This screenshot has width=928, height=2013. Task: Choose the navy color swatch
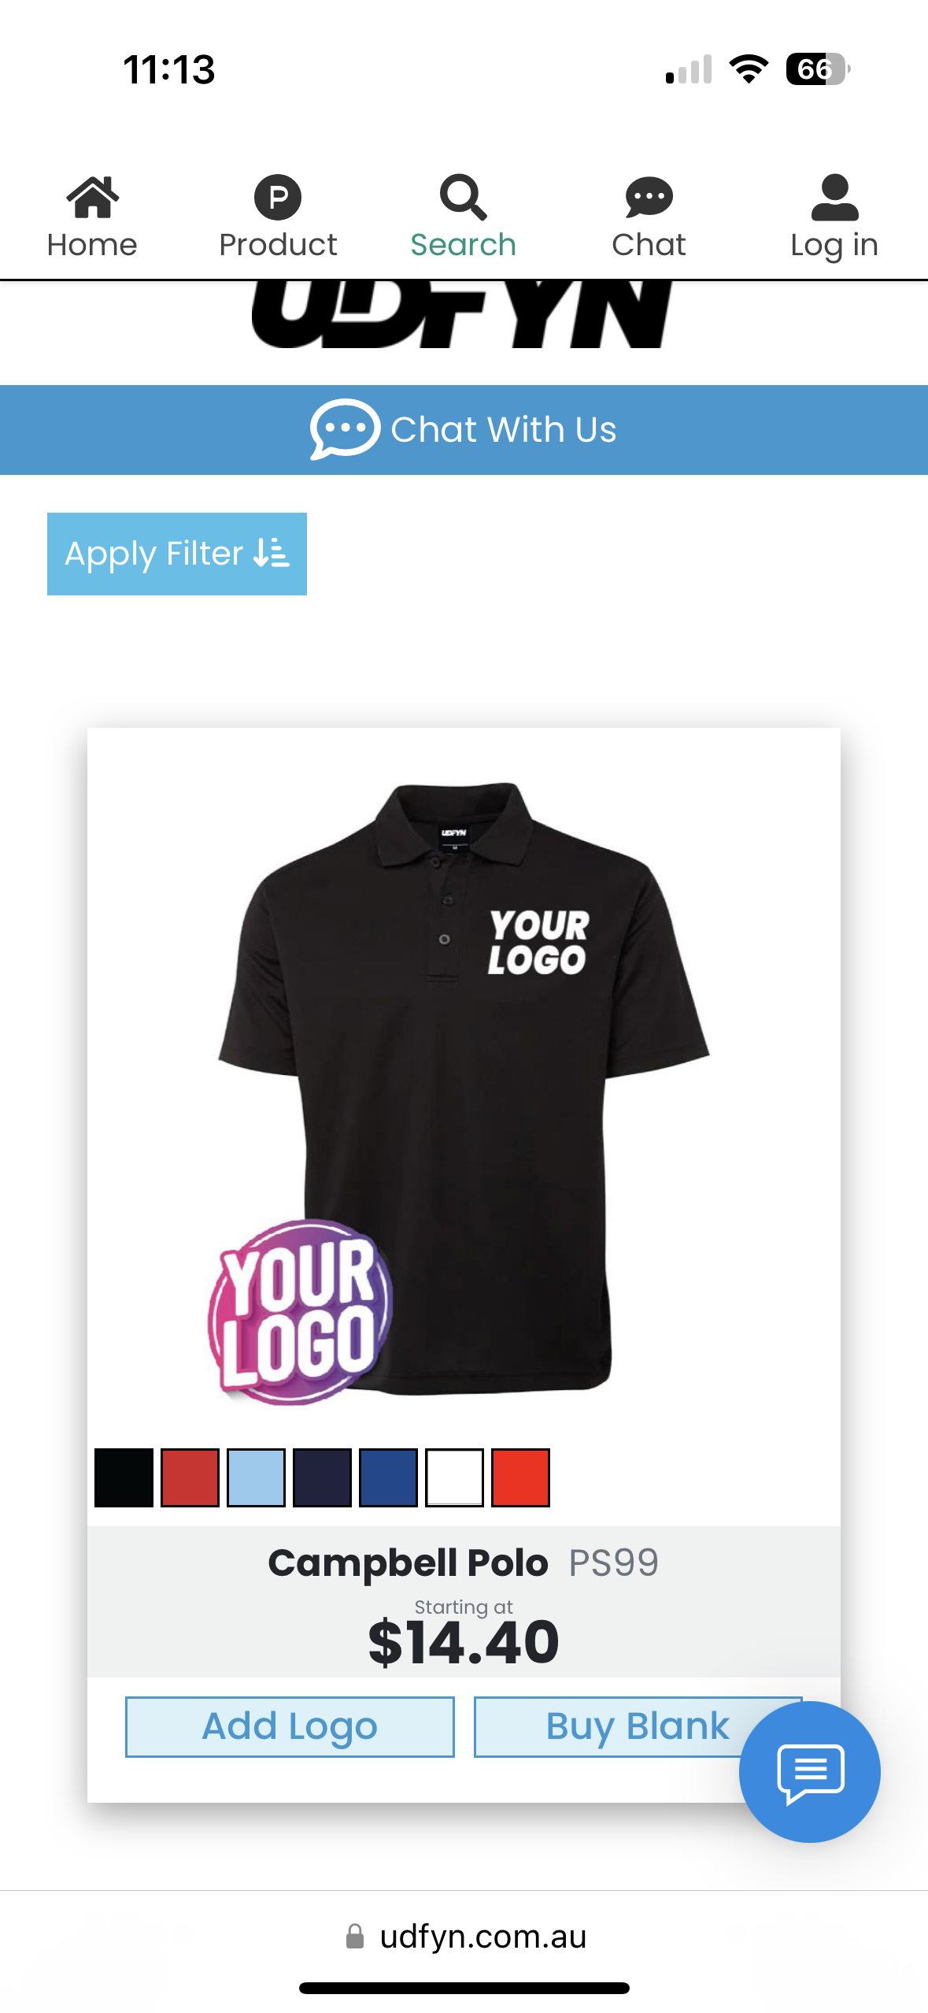point(322,1477)
